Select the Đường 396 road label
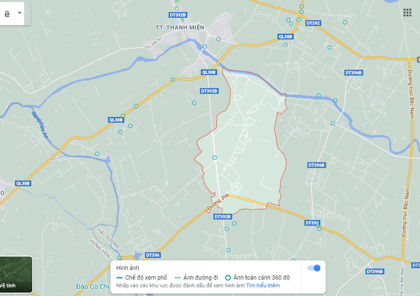The height and width of the screenshot is (296, 420). point(218,202)
